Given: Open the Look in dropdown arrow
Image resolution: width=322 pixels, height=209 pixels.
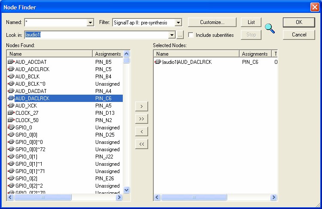Looking at the screenshot, I should [x=172, y=35].
